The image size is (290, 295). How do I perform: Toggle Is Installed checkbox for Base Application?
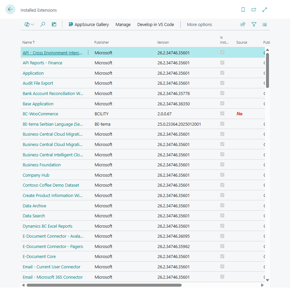coord(222,103)
